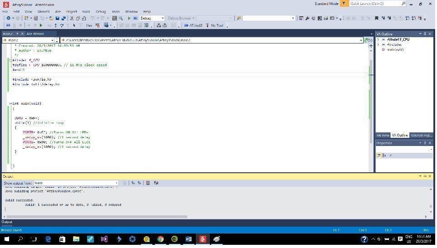Click the Open File folder icon
The width and height of the screenshot is (437, 248).
[51, 18]
